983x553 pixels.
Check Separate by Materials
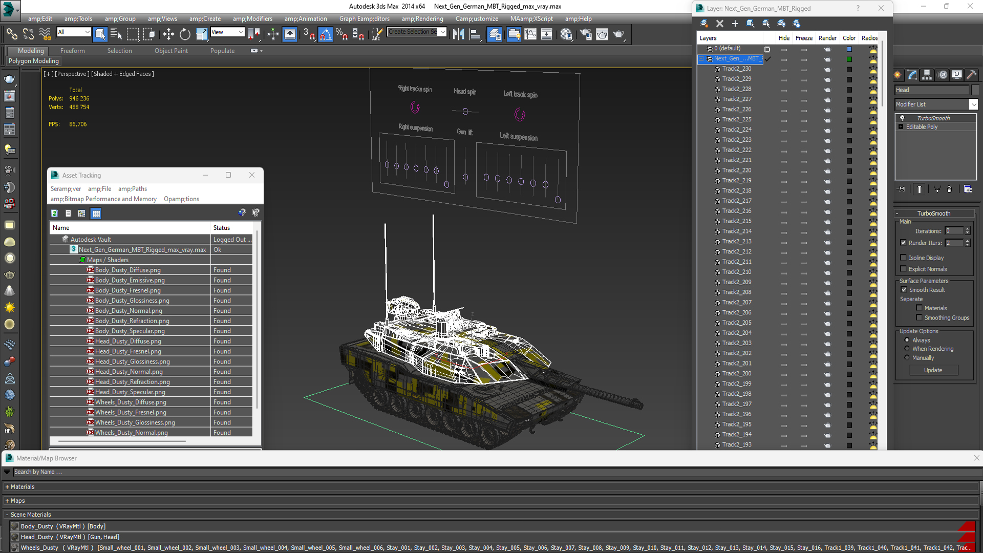(920, 308)
